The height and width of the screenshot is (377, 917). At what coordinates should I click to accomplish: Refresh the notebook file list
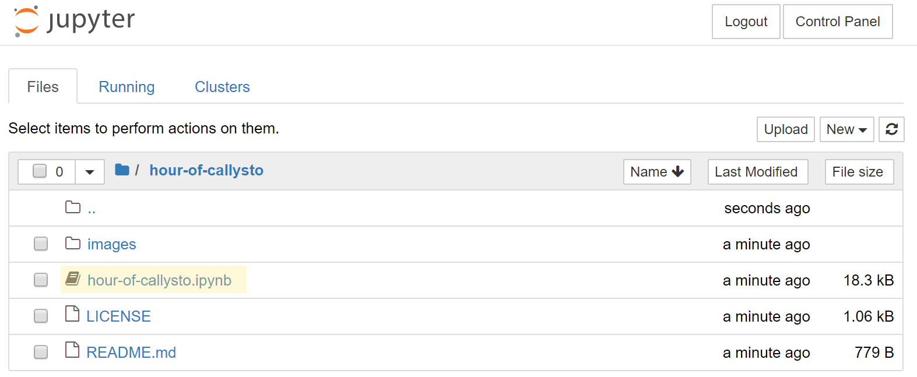(891, 129)
